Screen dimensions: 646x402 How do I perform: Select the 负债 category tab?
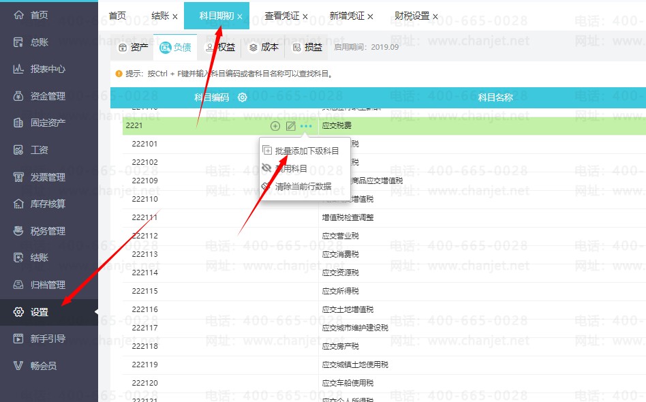click(176, 48)
